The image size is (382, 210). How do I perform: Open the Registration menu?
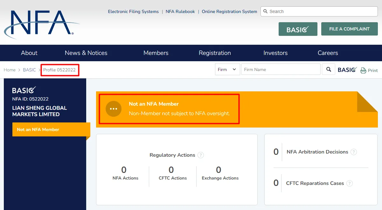pos(215,53)
